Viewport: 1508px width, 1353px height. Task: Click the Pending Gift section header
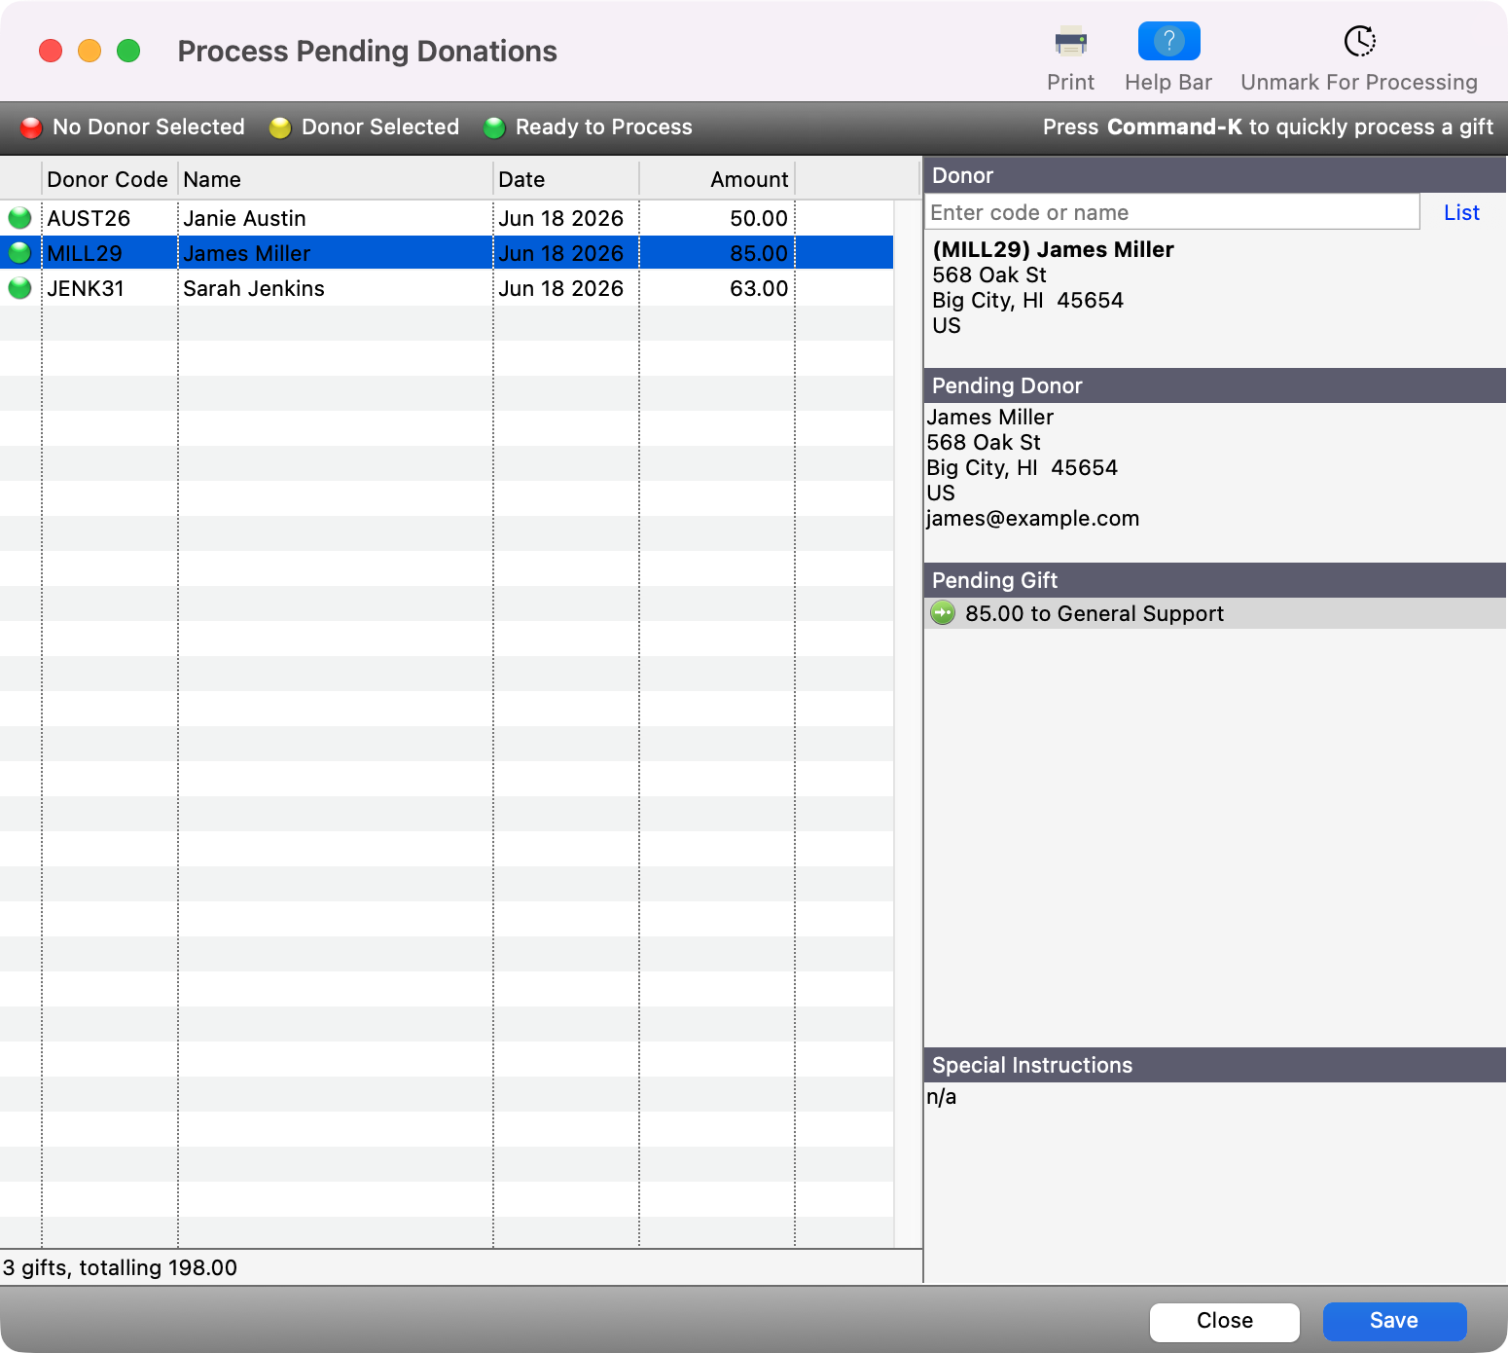coord(1215,580)
